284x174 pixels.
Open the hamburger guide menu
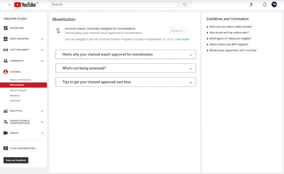click(x=9, y=4)
